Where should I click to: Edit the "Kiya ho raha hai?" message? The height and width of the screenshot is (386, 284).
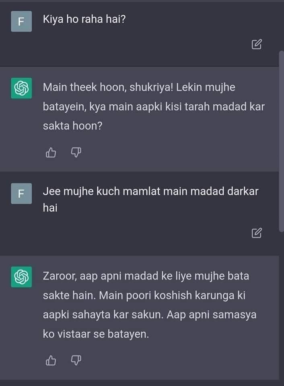tap(257, 44)
